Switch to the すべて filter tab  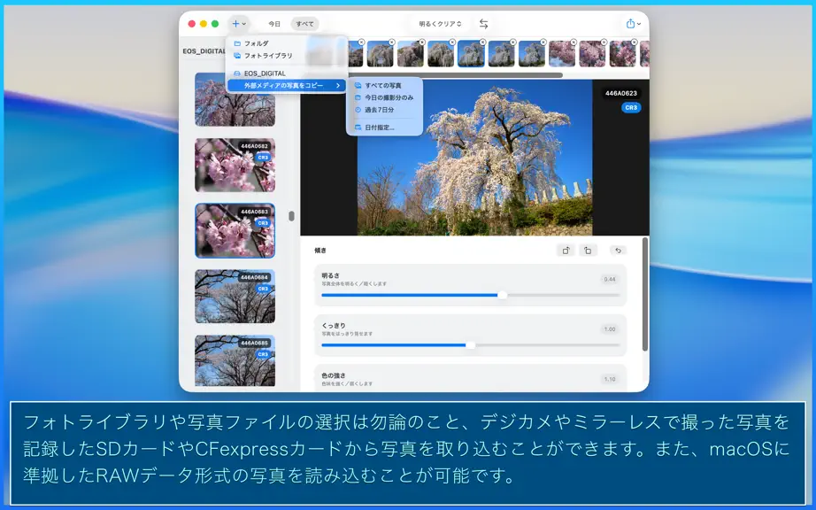click(x=305, y=24)
